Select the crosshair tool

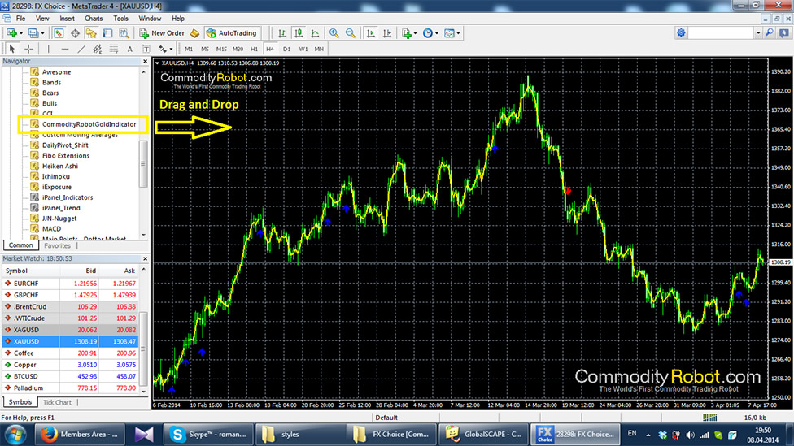tap(28, 49)
